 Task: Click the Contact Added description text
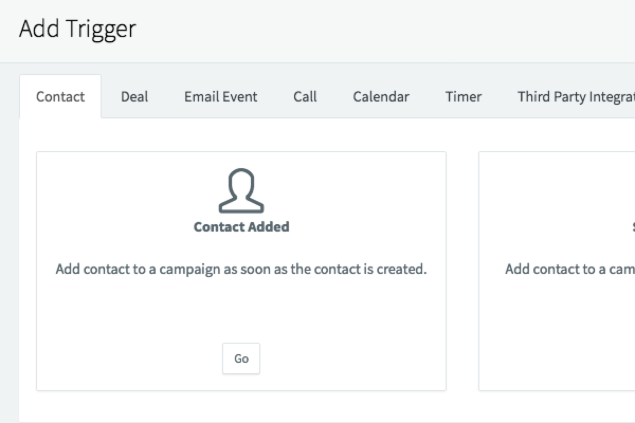click(x=241, y=269)
